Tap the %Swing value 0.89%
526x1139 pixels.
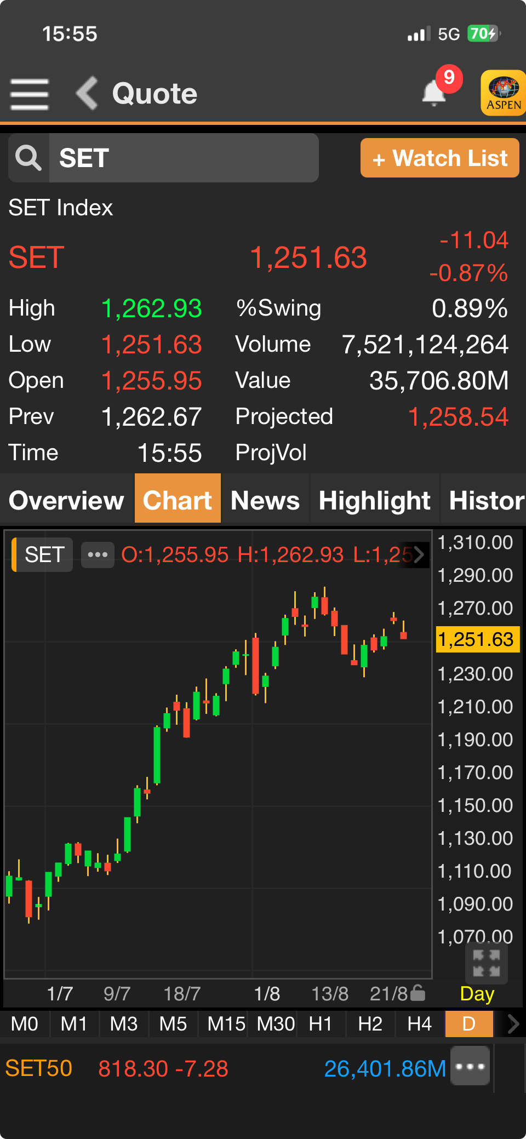pos(470,308)
